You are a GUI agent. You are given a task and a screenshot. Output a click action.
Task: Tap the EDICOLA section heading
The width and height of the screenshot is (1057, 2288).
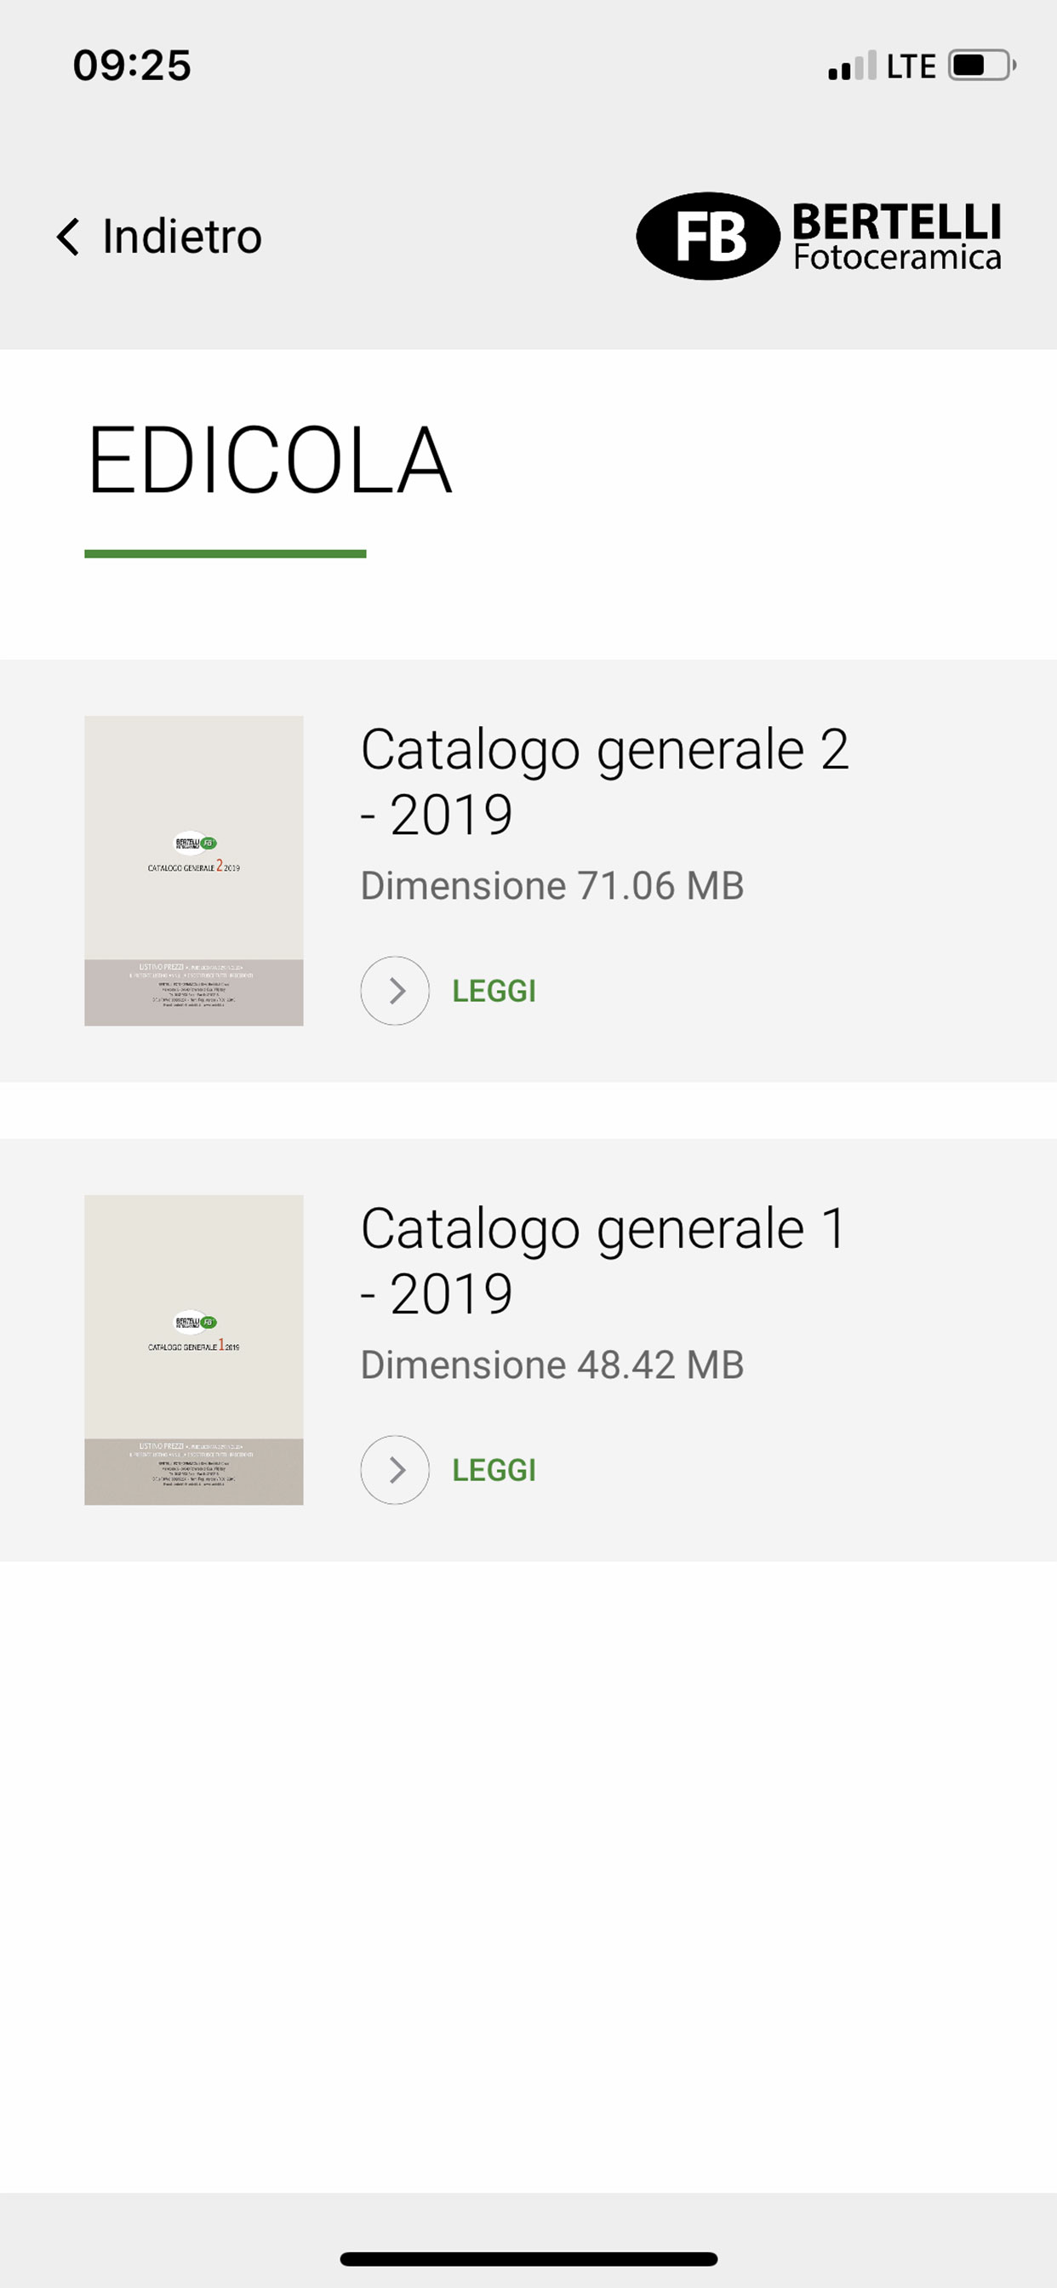(269, 460)
